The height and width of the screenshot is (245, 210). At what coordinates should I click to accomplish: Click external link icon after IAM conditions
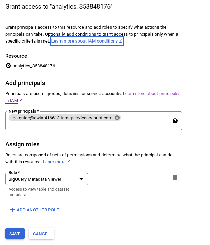(x=121, y=41)
